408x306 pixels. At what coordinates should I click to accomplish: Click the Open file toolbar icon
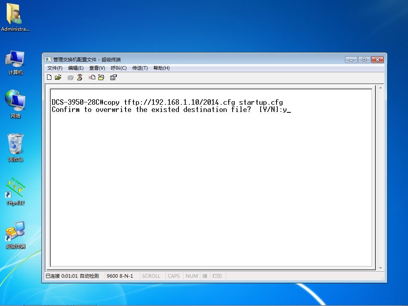tap(58, 77)
